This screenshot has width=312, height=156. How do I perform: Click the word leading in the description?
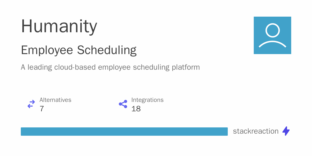click(x=40, y=67)
